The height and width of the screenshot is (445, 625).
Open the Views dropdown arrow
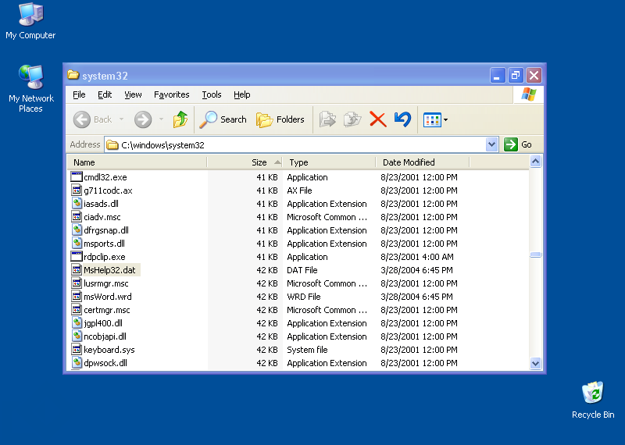point(445,119)
